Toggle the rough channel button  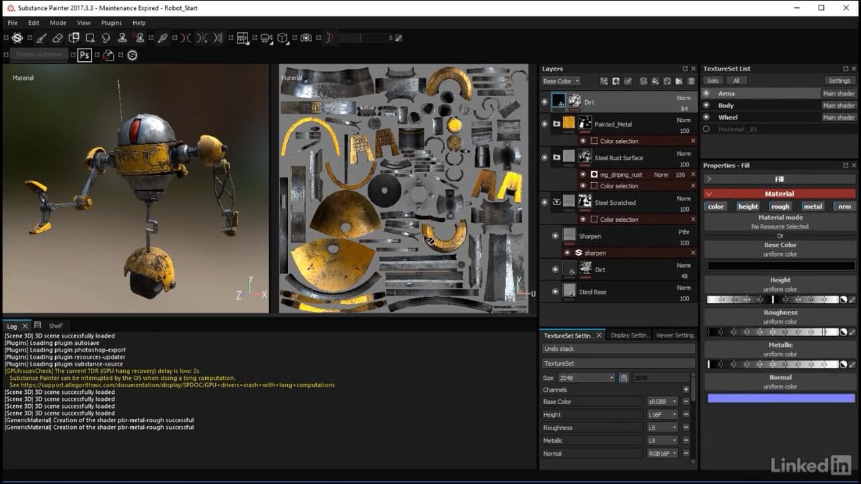(x=780, y=206)
